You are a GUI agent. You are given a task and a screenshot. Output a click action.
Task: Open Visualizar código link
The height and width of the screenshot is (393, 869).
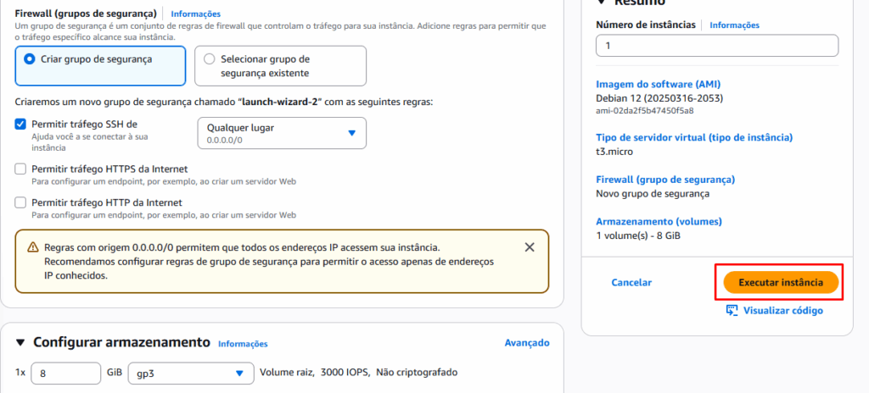pos(782,311)
